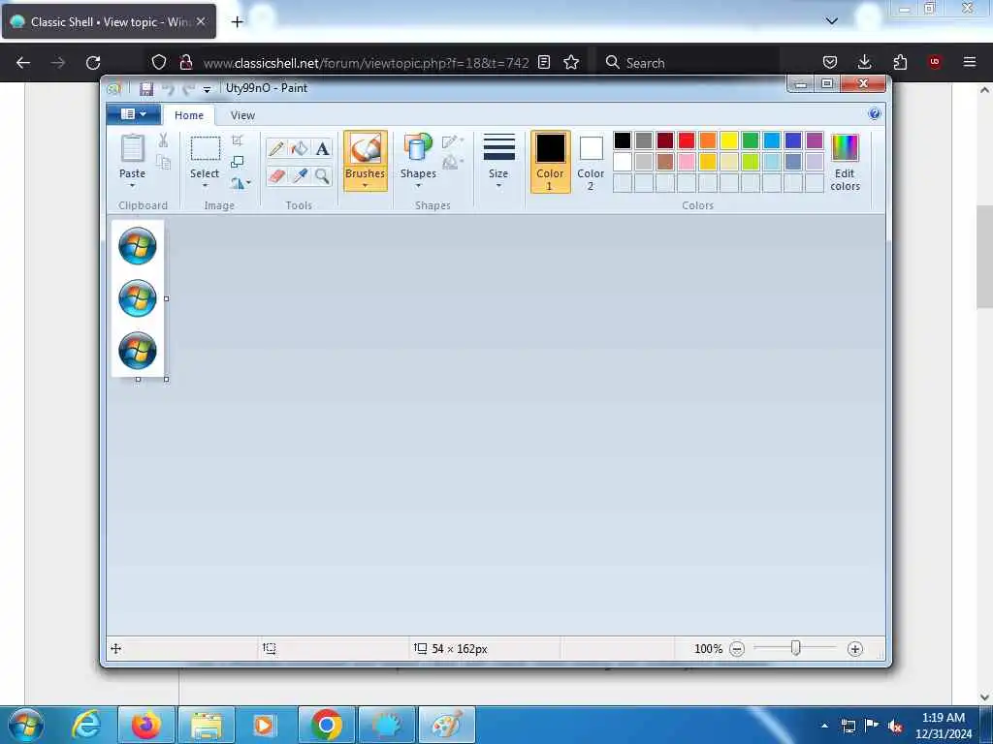
Task: Switch to the Home ribbon tab
Action: point(189,115)
